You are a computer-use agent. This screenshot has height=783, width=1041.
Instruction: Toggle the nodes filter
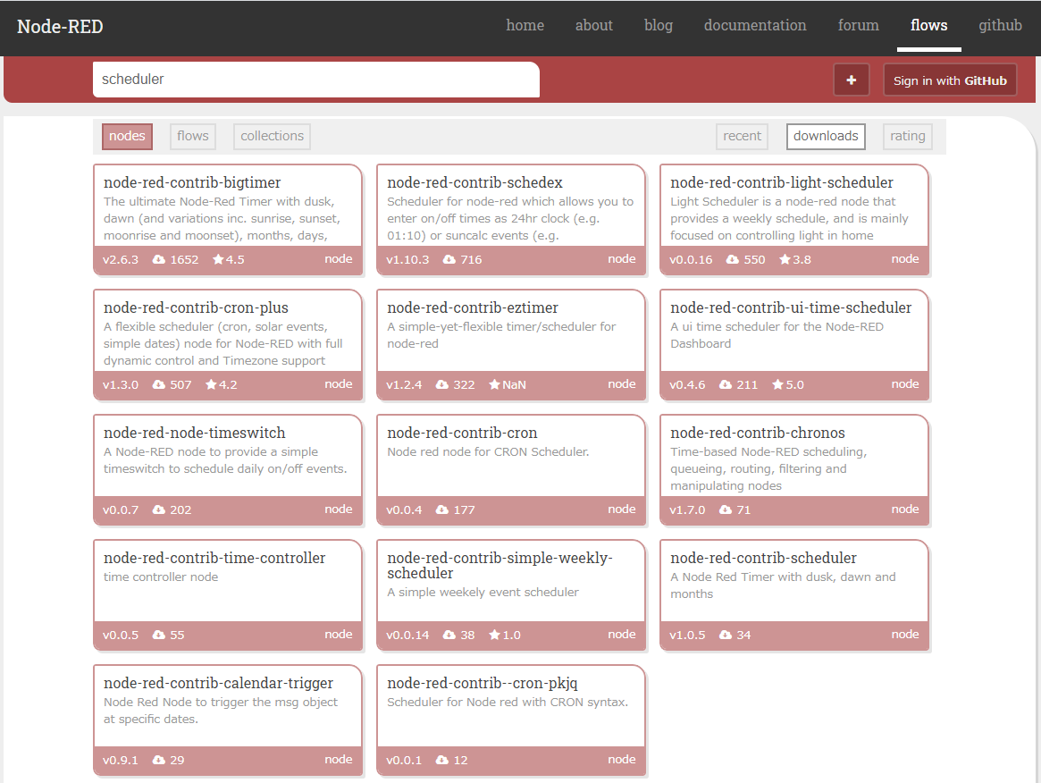[127, 136]
